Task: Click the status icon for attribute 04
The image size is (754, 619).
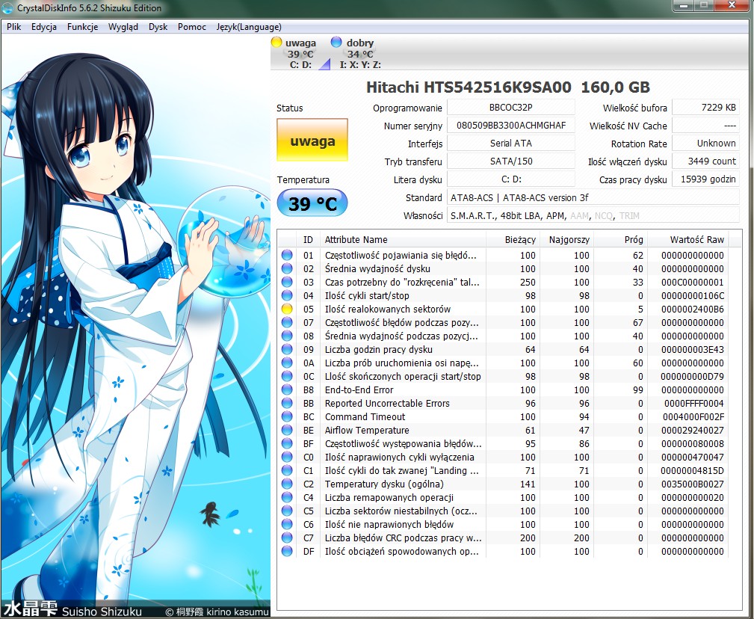Action: point(287,296)
